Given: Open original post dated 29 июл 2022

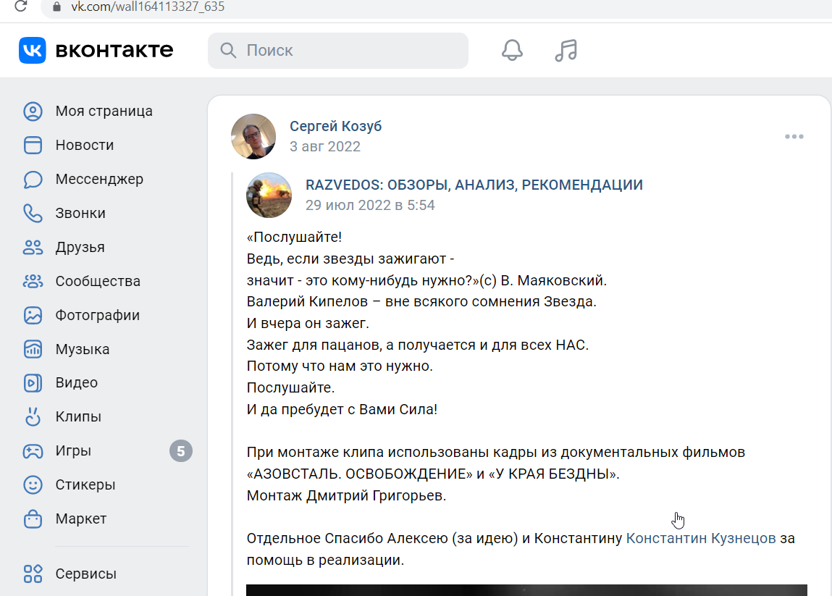Looking at the screenshot, I should tap(370, 206).
